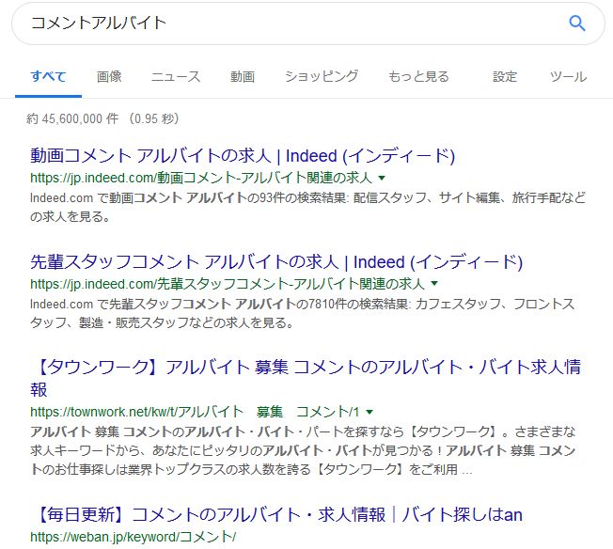
Task: Click the green jp.indeed.com 動画コメント URL text
Action: (x=201, y=178)
